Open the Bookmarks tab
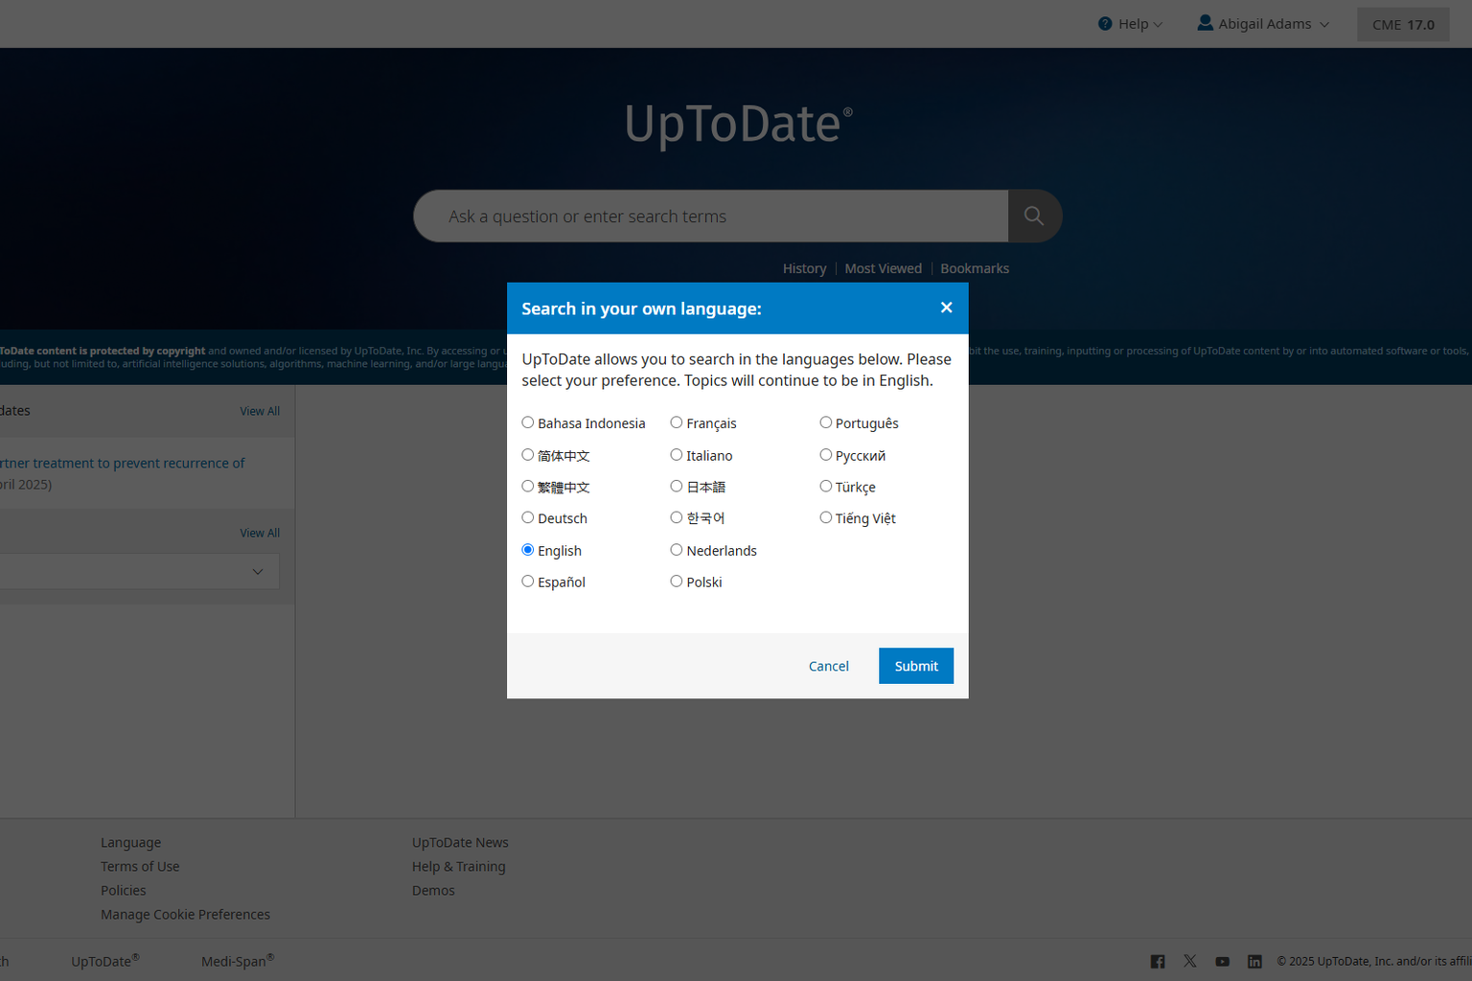1472x981 pixels. tap(974, 268)
